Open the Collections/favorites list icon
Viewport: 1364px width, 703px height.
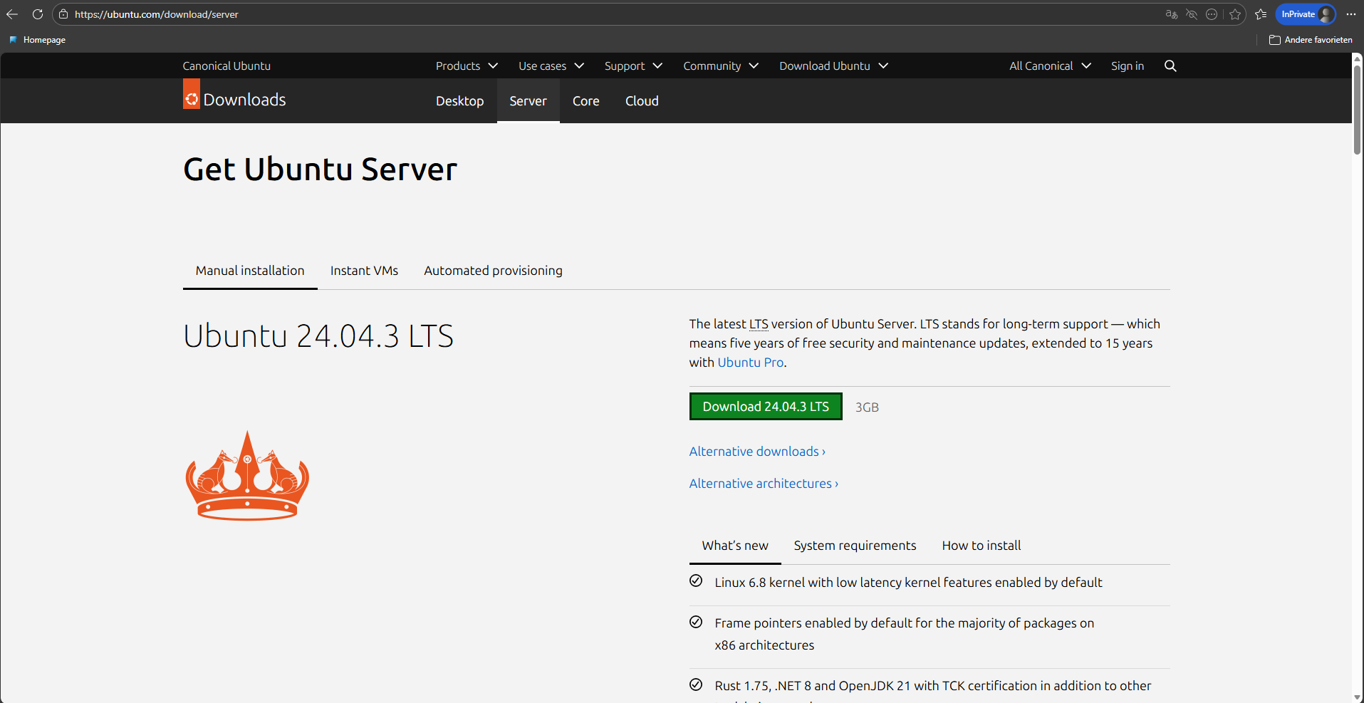point(1261,14)
